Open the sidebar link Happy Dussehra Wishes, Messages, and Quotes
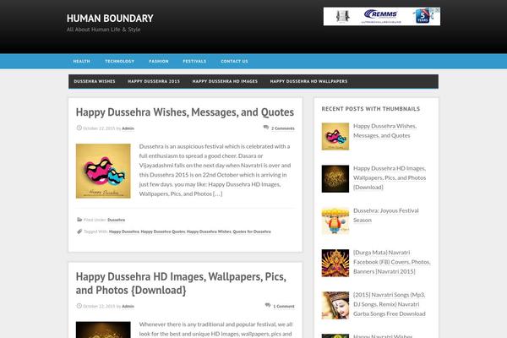The image size is (507, 338). coord(384,131)
